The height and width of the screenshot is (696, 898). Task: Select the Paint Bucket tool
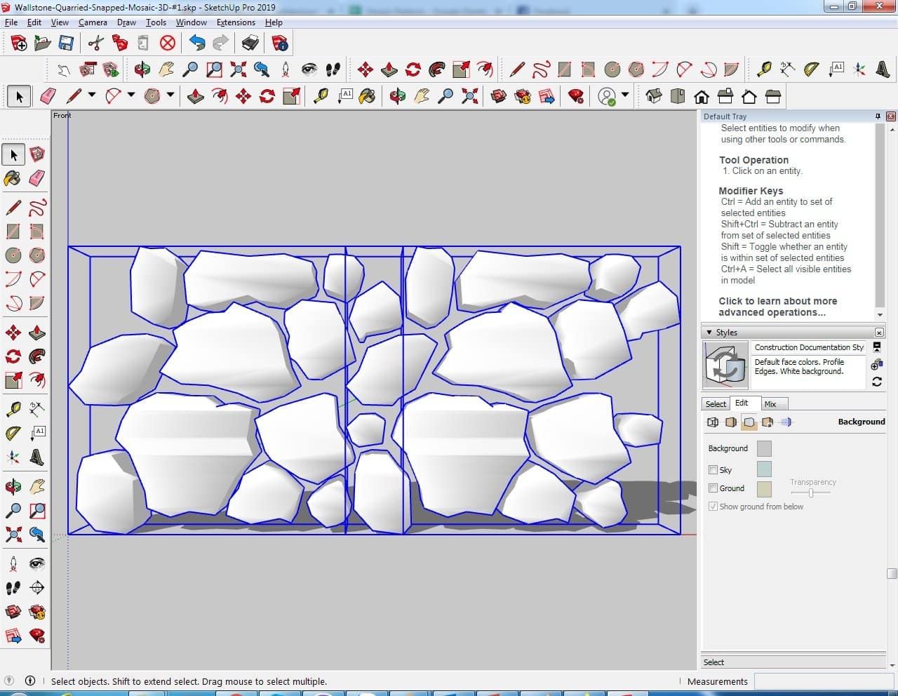(x=13, y=178)
